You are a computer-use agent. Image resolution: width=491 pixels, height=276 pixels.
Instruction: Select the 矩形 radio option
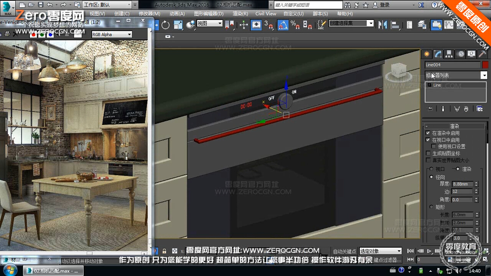click(431, 207)
